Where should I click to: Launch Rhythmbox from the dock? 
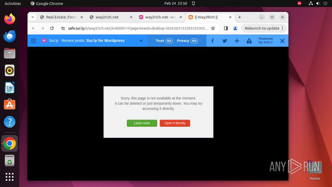(x=10, y=70)
